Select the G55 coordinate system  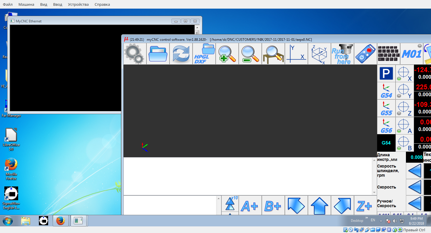[x=386, y=108]
